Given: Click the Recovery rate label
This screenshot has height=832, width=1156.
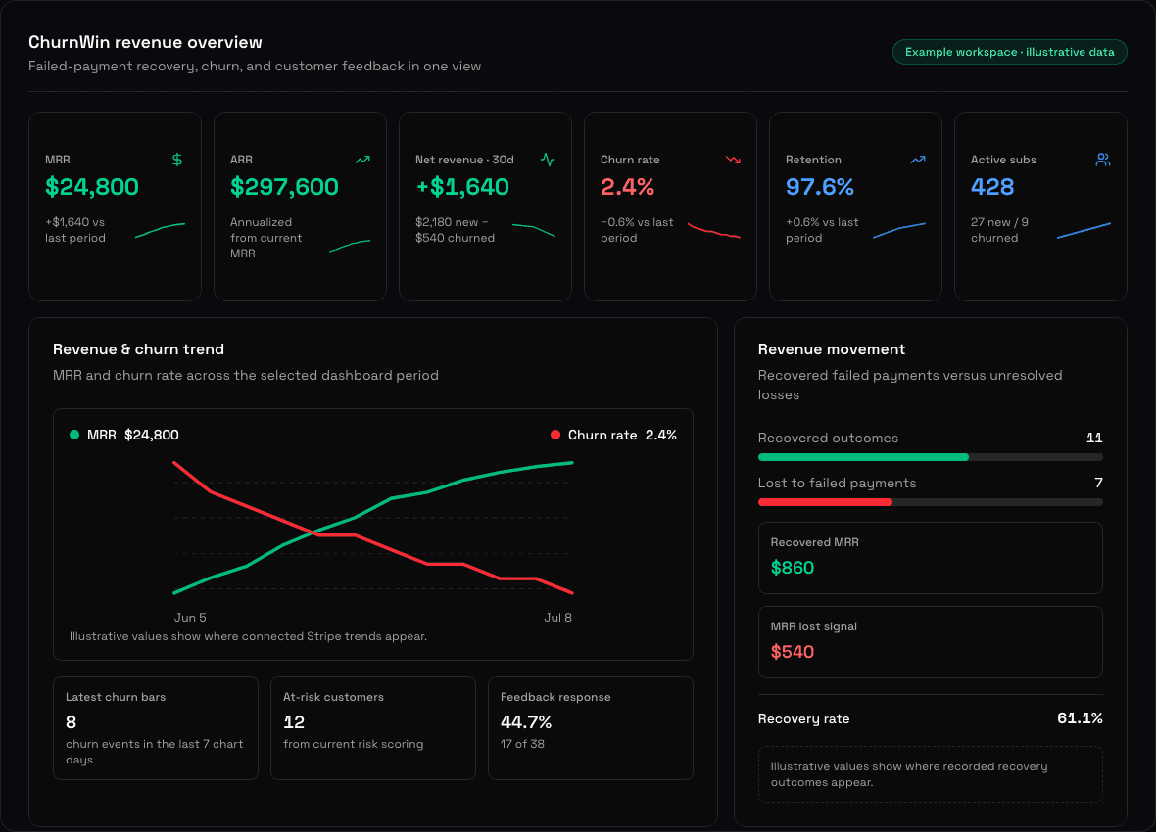Looking at the screenshot, I should (803, 719).
